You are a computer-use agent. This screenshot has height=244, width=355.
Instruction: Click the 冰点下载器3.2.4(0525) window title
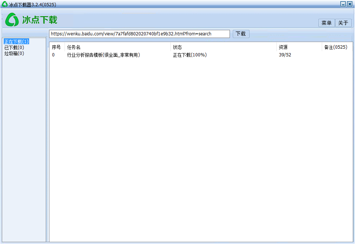coord(32,4)
